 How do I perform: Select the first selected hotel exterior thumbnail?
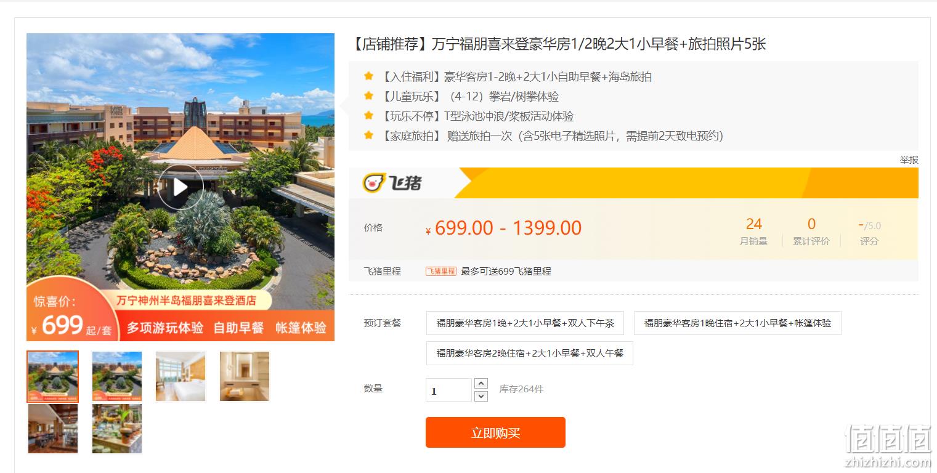coord(53,376)
